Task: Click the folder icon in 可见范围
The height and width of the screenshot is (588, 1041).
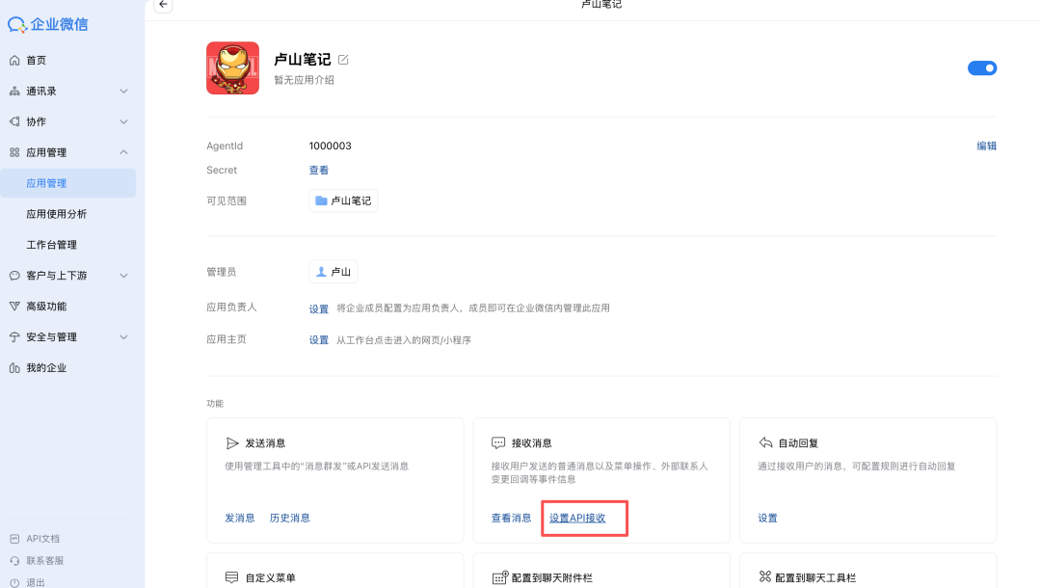Action: click(321, 200)
